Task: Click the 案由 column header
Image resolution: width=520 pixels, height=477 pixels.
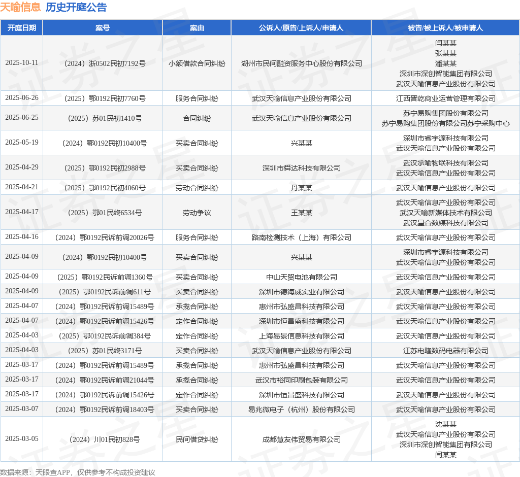Action: tap(197, 28)
